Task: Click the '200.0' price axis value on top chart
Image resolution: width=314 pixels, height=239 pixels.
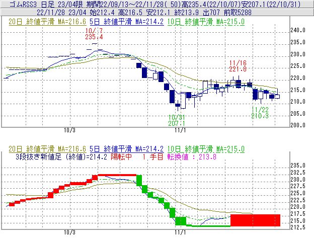Action: click(x=298, y=125)
